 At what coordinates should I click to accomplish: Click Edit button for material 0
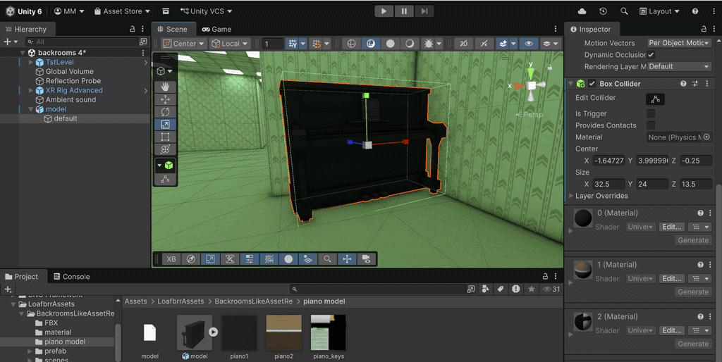[672, 227]
